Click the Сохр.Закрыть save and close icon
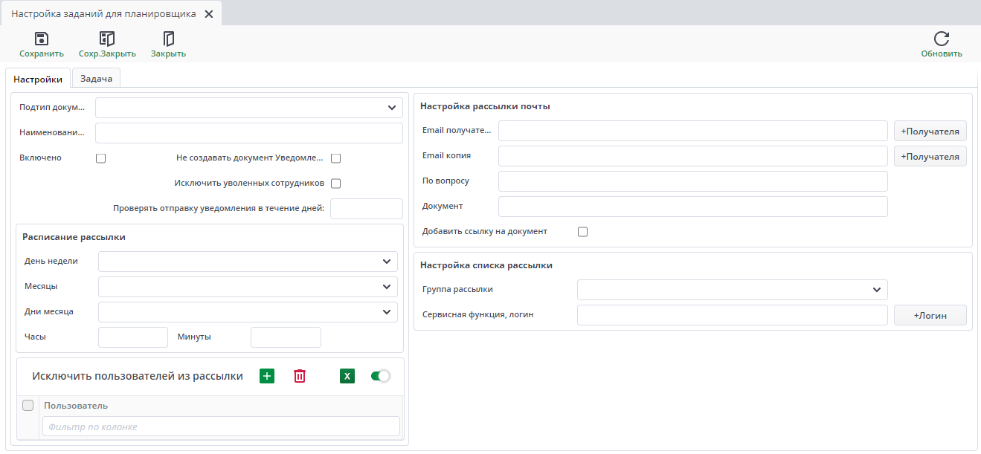Image resolution: width=981 pixels, height=454 pixels. coord(107,39)
